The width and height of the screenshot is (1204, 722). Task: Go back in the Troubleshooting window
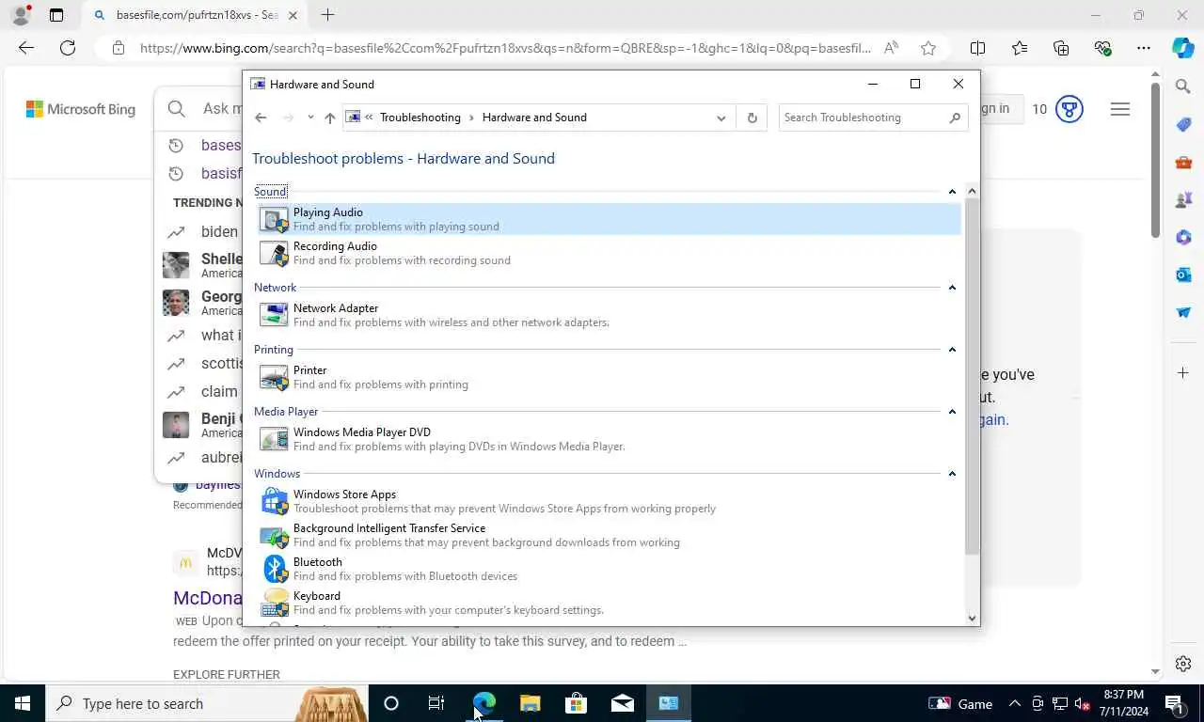[261, 118]
